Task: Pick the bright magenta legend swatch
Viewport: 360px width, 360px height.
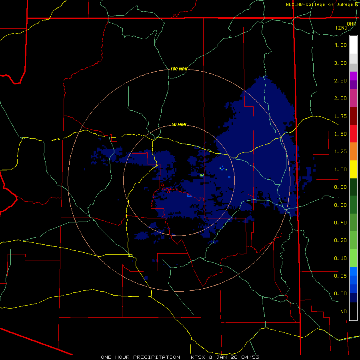Action: pyautogui.click(x=353, y=76)
